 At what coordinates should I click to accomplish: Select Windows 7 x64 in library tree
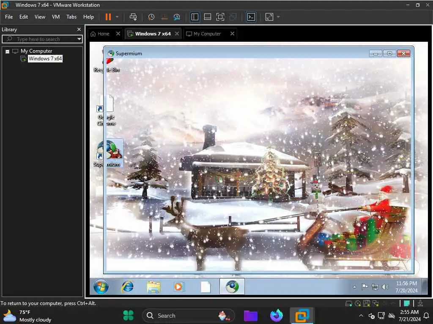click(x=45, y=58)
